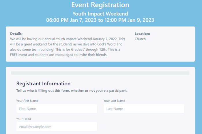Click the Details: label
This screenshot has width=202, height=134.
point(16,34)
